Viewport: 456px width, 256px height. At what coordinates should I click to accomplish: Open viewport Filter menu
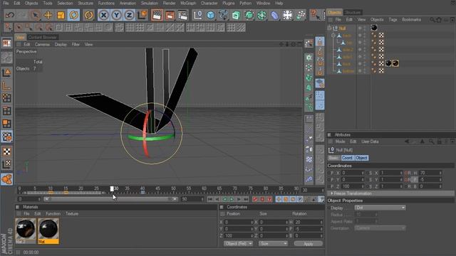(x=76, y=44)
